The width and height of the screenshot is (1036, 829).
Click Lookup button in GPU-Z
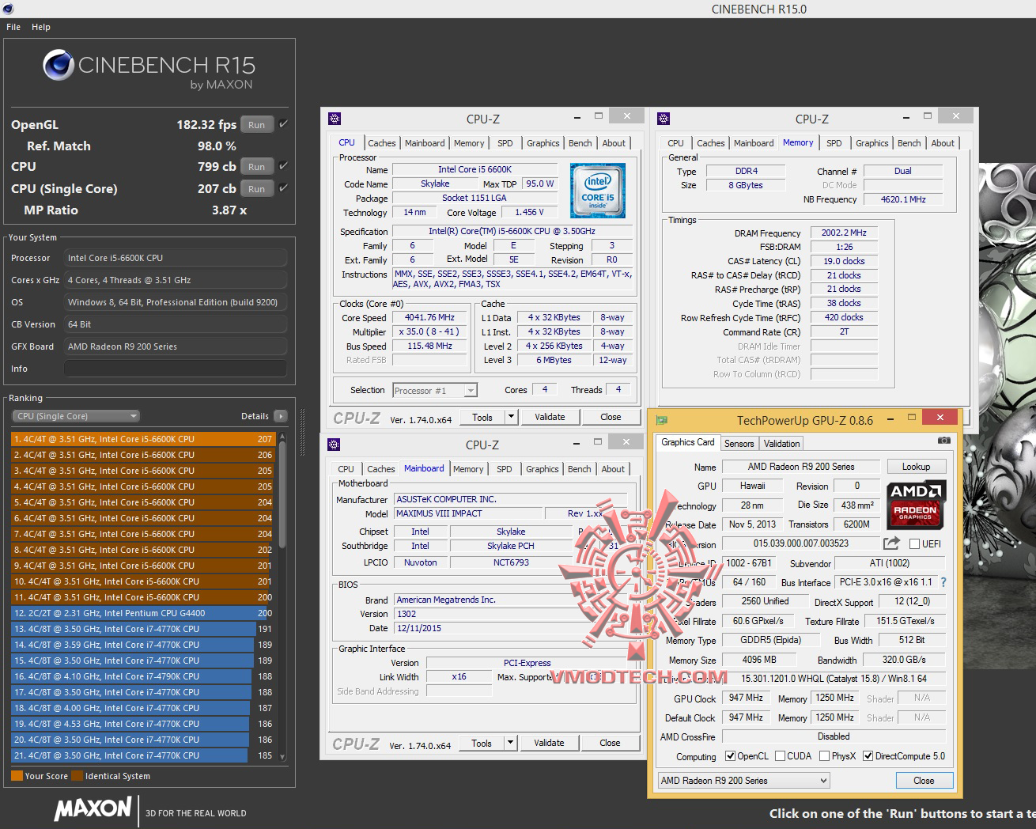tap(916, 467)
